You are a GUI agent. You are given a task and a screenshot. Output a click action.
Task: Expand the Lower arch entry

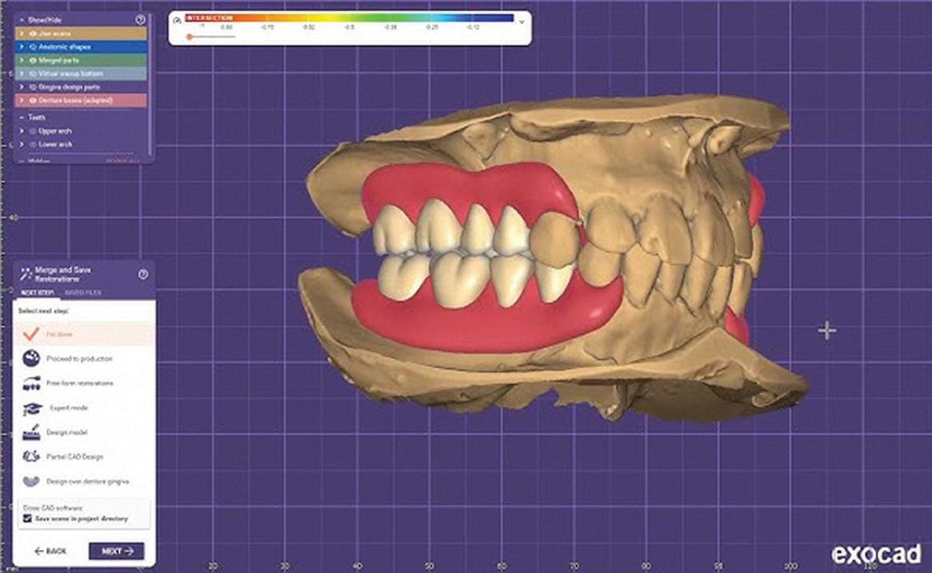pyautogui.click(x=22, y=145)
